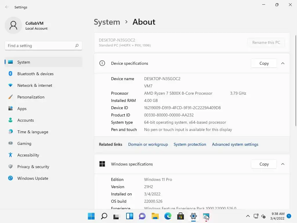297x223 pixels.
Task: Click the muted volume icon in tray
Action: tap(263, 216)
